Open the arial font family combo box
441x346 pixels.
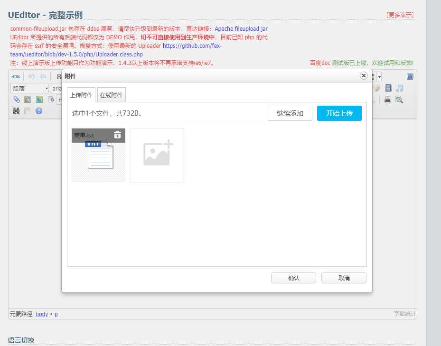(56, 88)
